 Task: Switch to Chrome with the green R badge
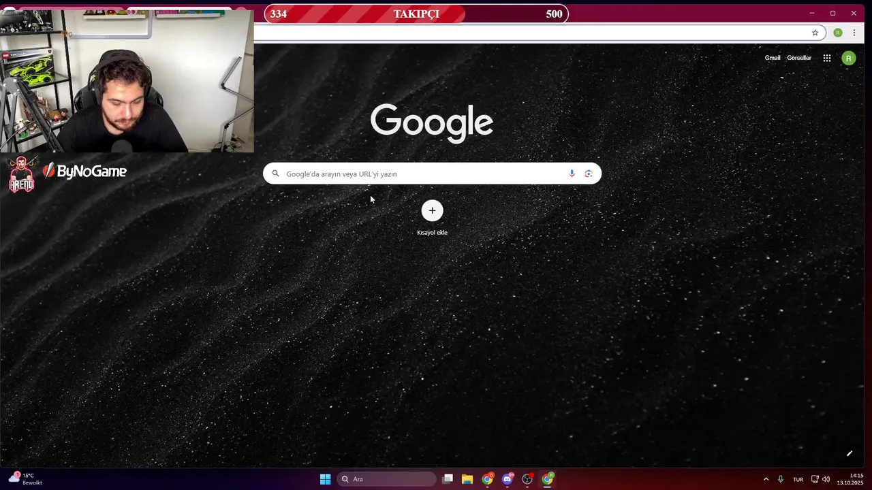pyautogui.click(x=547, y=479)
